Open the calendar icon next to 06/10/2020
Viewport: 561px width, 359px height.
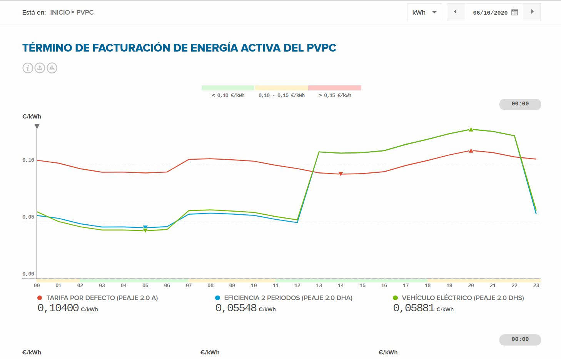coord(514,12)
